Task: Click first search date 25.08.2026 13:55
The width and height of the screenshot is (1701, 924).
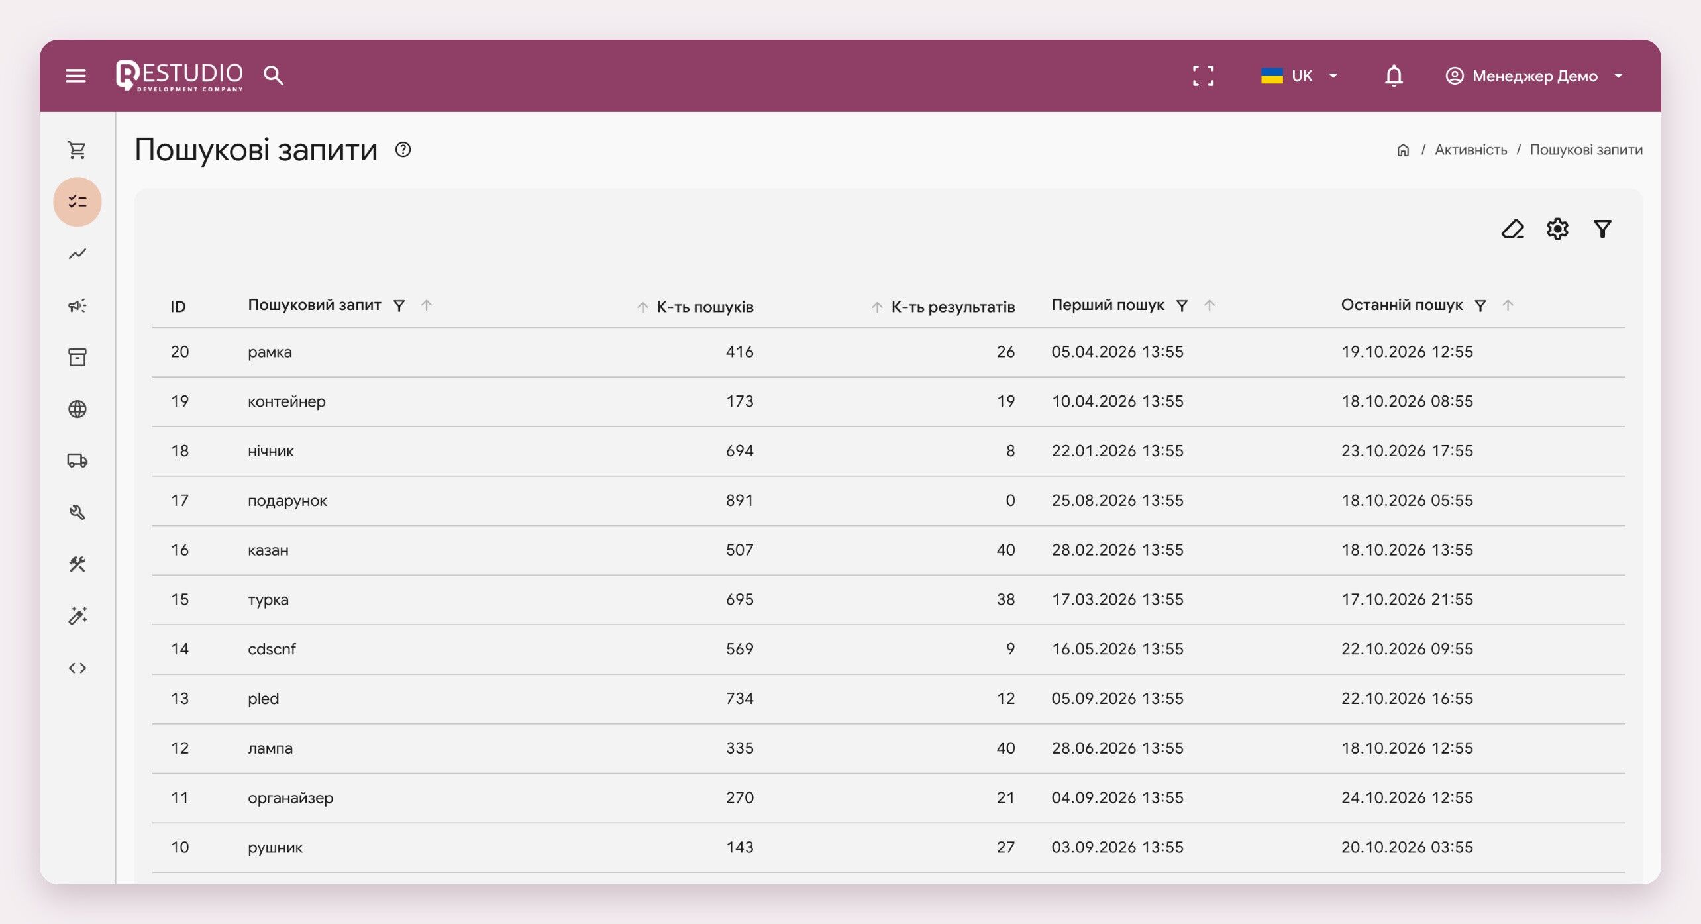Action: 1117,500
